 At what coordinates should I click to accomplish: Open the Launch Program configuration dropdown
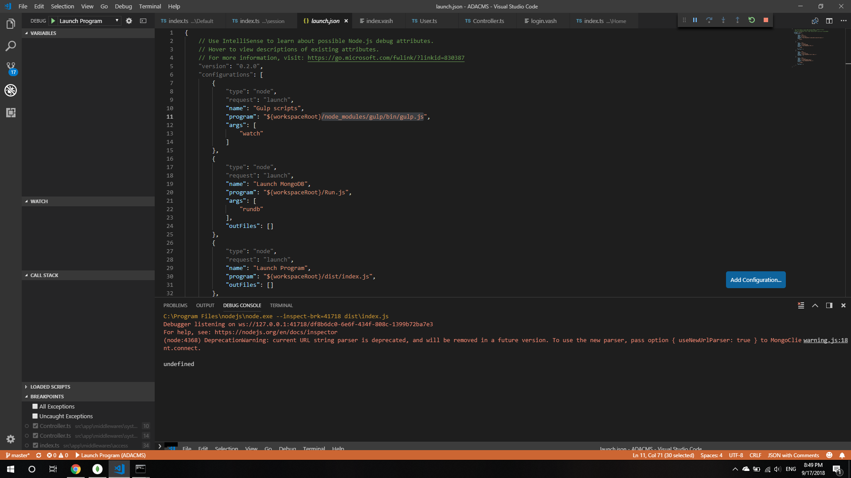[89, 21]
